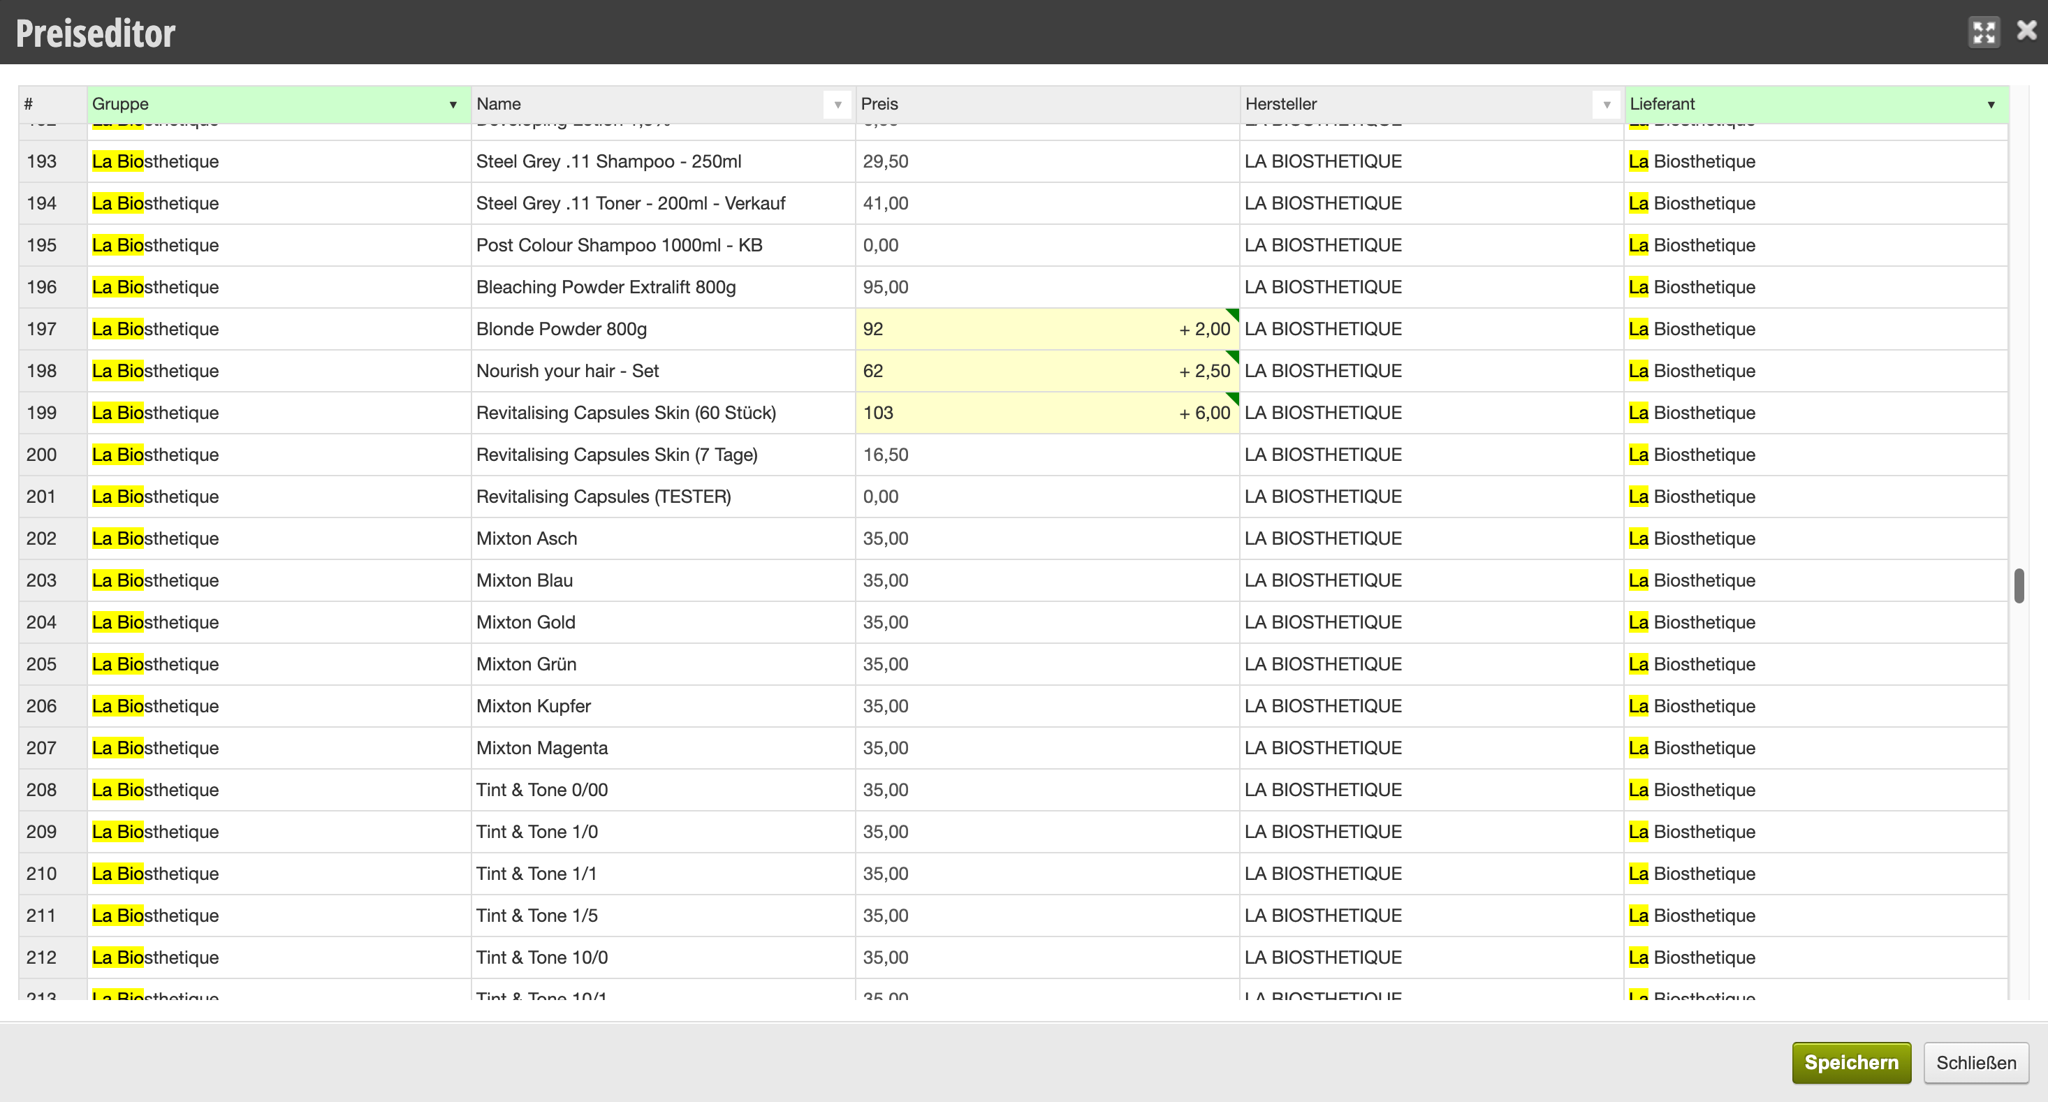The width and height of the screenshot is (2048, 1102).
Task: Click the # column header
Action: 52,104
